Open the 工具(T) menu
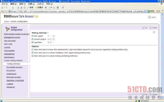This screenshot has width=164, height=102. pyautogui.click(x=40, y=4)
